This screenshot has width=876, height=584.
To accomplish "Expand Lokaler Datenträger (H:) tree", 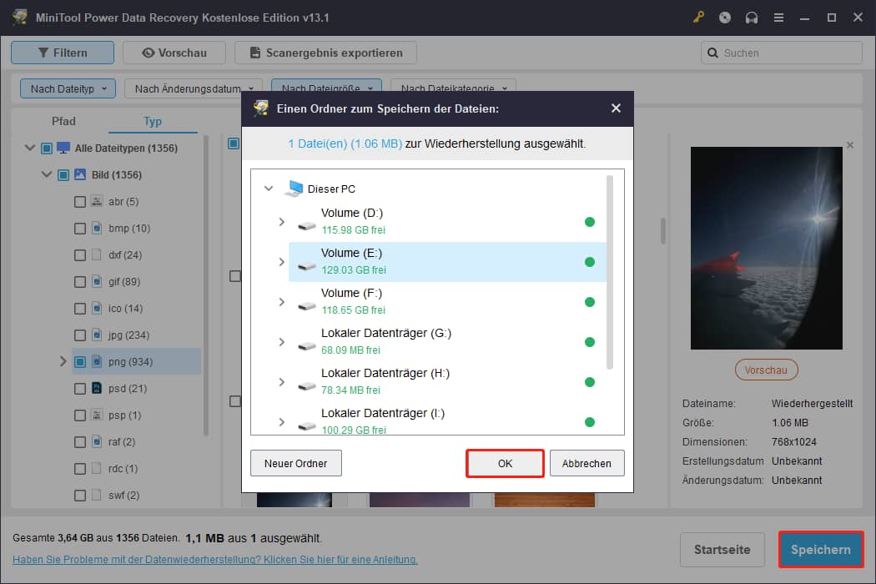I will point(282,382).
